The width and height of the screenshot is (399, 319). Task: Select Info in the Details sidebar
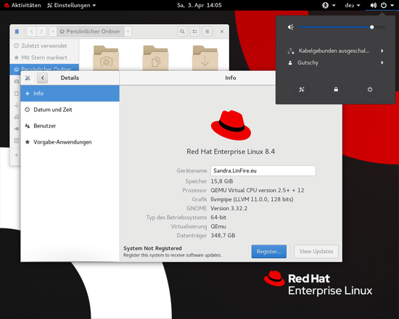[70, 94]
